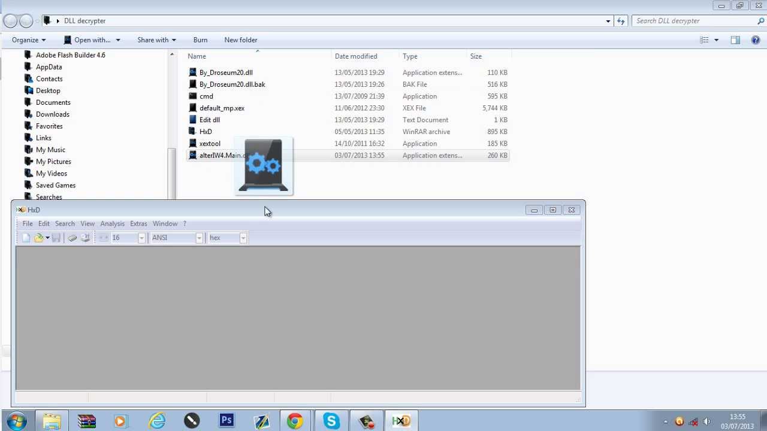Expand the open-file arrow in HxD's toolbar
767x431 pixels.
tap(47, 238)
